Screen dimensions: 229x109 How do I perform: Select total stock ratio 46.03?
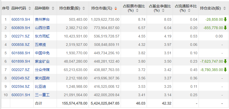[141, 103]
